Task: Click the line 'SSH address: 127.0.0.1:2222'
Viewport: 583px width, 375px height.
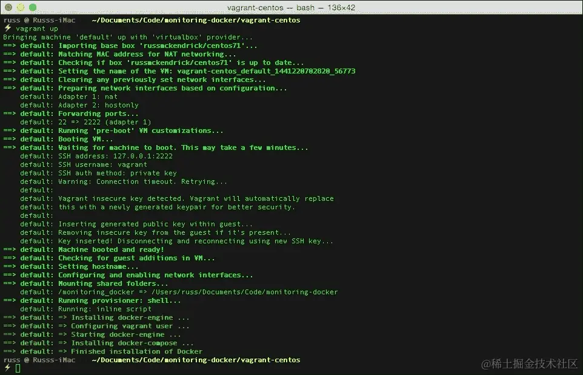Action: pos(115,156)
